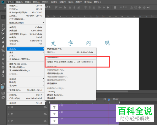
Task: Click the dark background color swatch
Action: (x=4, y=89)
